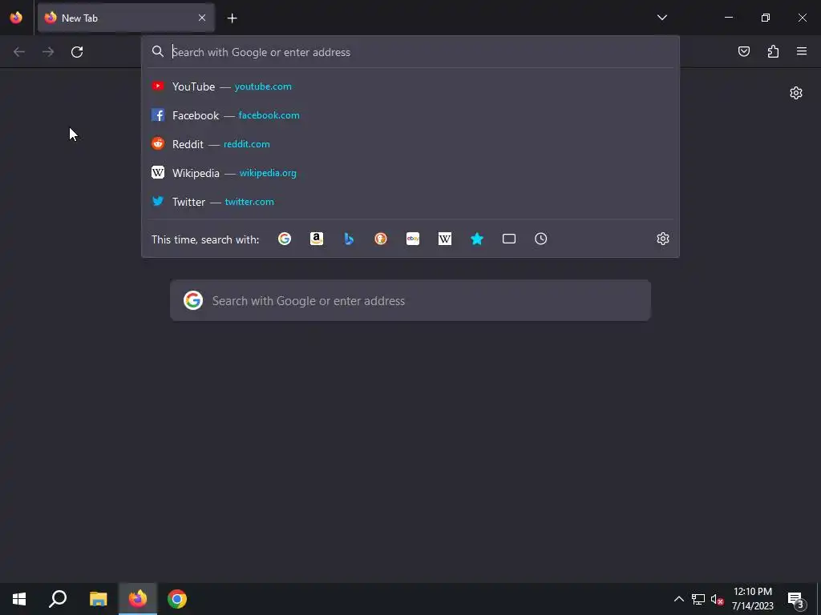This screenshot has width=821, height=615.
Task: Search open tabs icon
Action: [509, 239]
